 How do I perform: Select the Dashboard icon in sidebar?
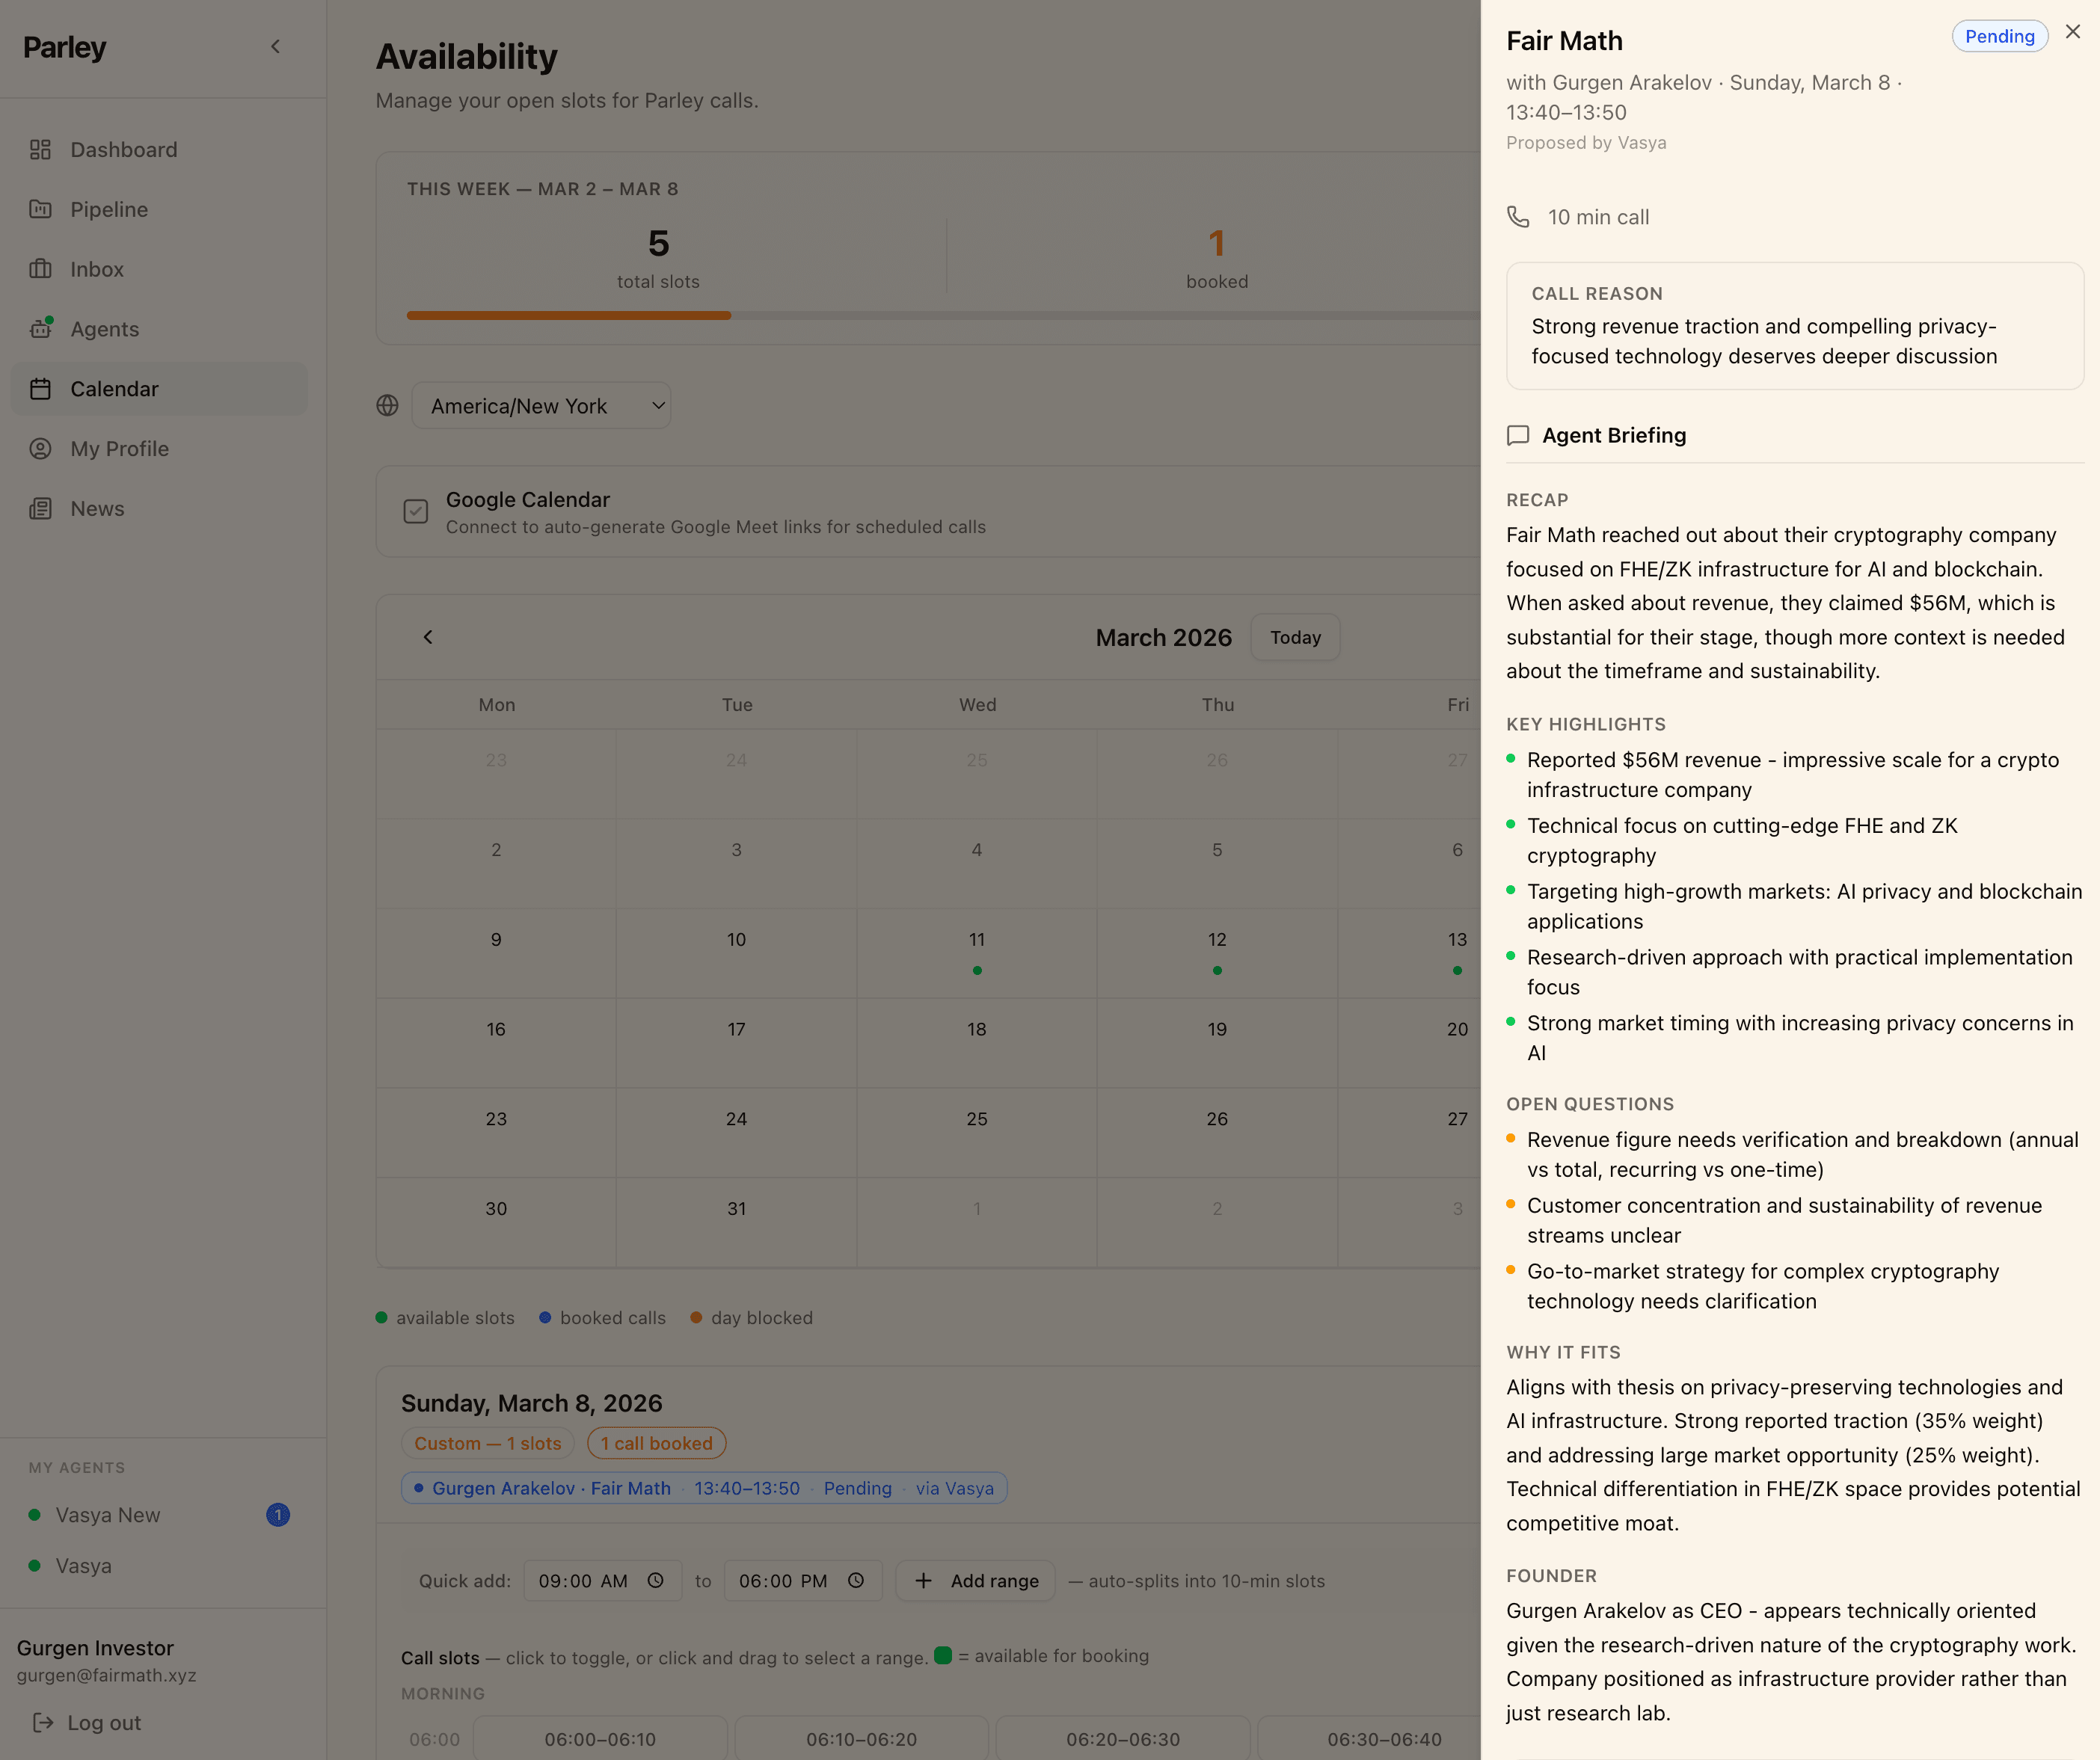tap(41, 149)
